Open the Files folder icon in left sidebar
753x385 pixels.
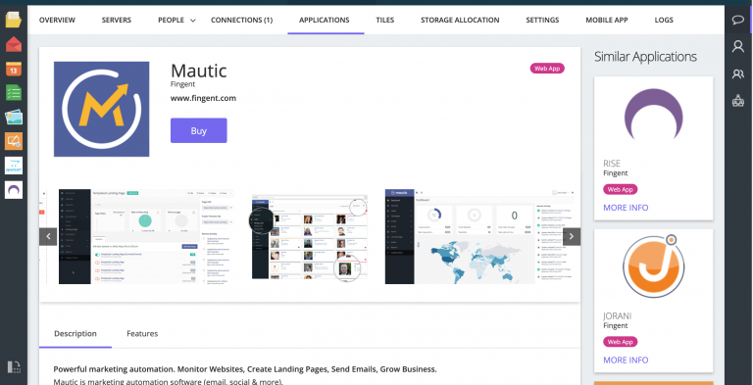pyautogui.click(x=14, y=20)
